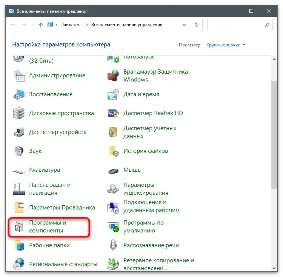
Task: Click the vertical scrollbar thumb
Action: click(x=274, y=135)
